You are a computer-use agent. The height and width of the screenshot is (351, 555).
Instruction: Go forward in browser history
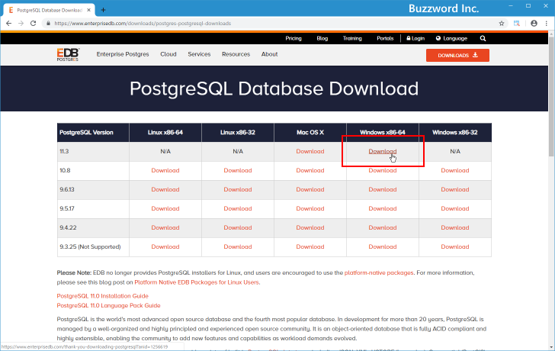pos(21,24)
